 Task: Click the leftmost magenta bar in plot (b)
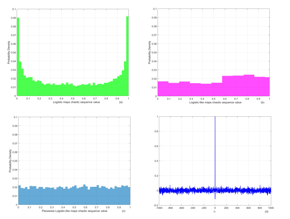coord(163,88)
